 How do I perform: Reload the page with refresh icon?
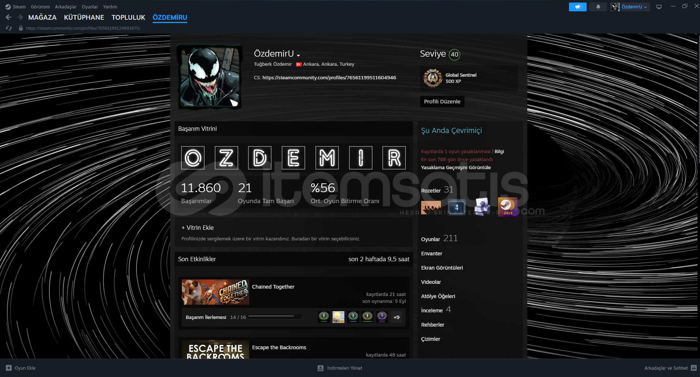(x=9, y=28)
